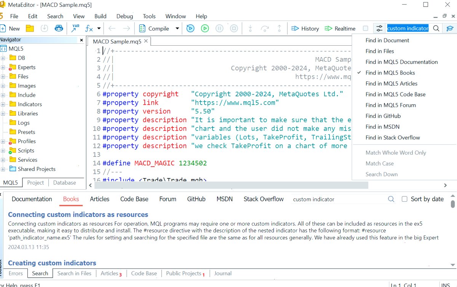Enable the Sort by date checkbox
The image size is (457, 287).
click(404, 199)
